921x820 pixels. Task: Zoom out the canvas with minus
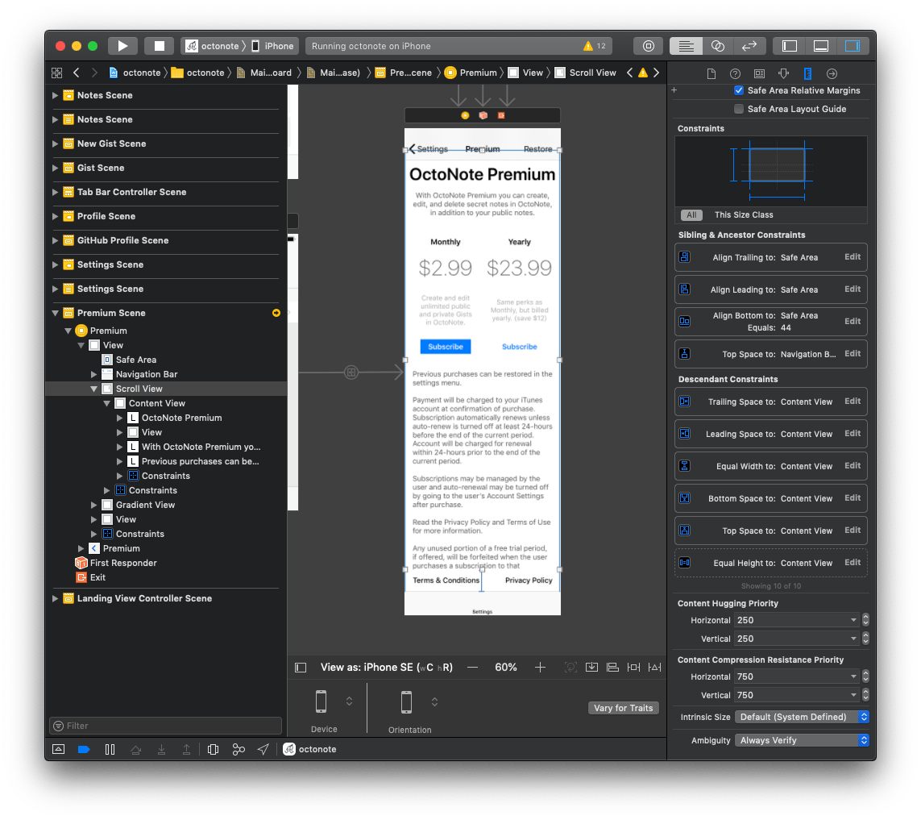473,668
